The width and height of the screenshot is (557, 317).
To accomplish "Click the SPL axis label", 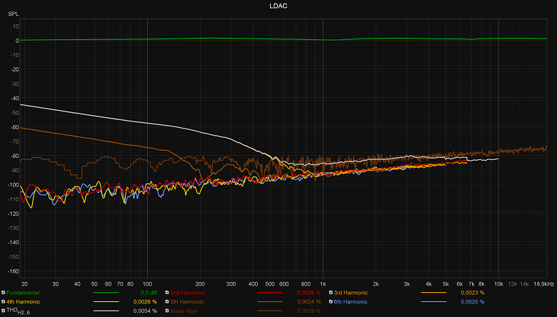I will pos(14,14).
